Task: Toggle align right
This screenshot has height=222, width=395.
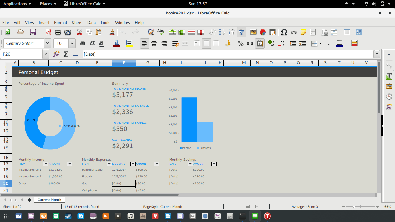Action: [164, 43]
